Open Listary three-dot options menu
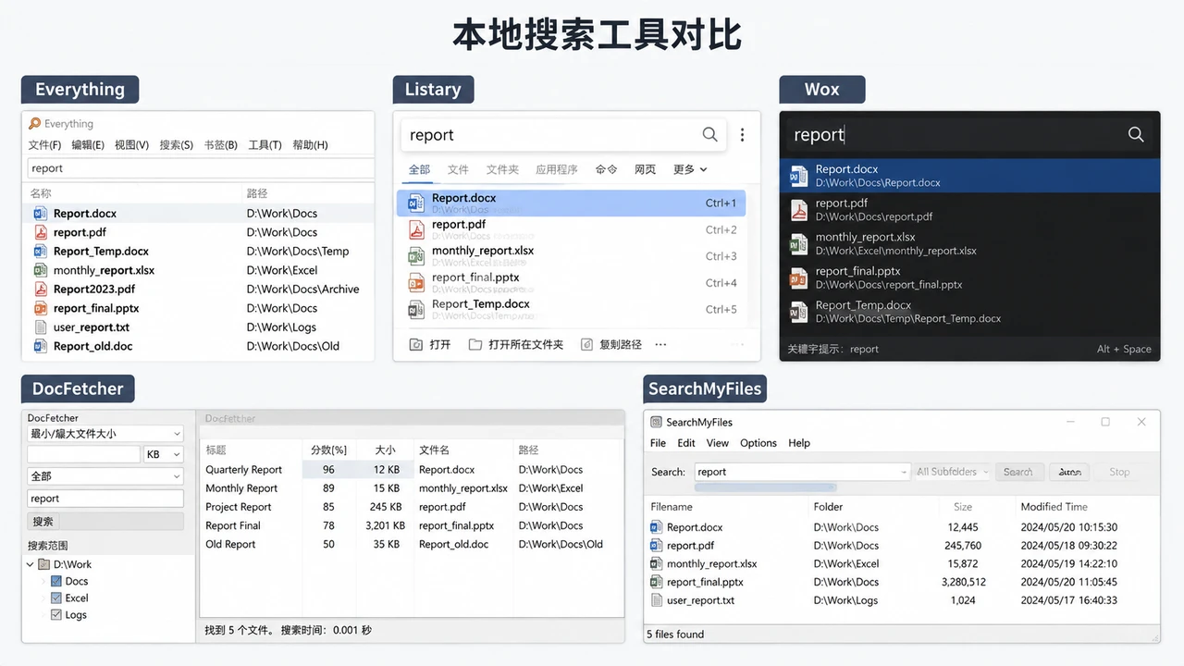Image resolution: width=1184 pixels, height=666 pixels. click(742, 135)
